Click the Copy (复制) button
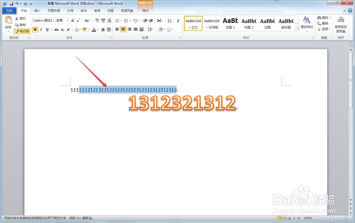Screen dimensions: 355x223 pyautogui.click(x=20, y=25)
